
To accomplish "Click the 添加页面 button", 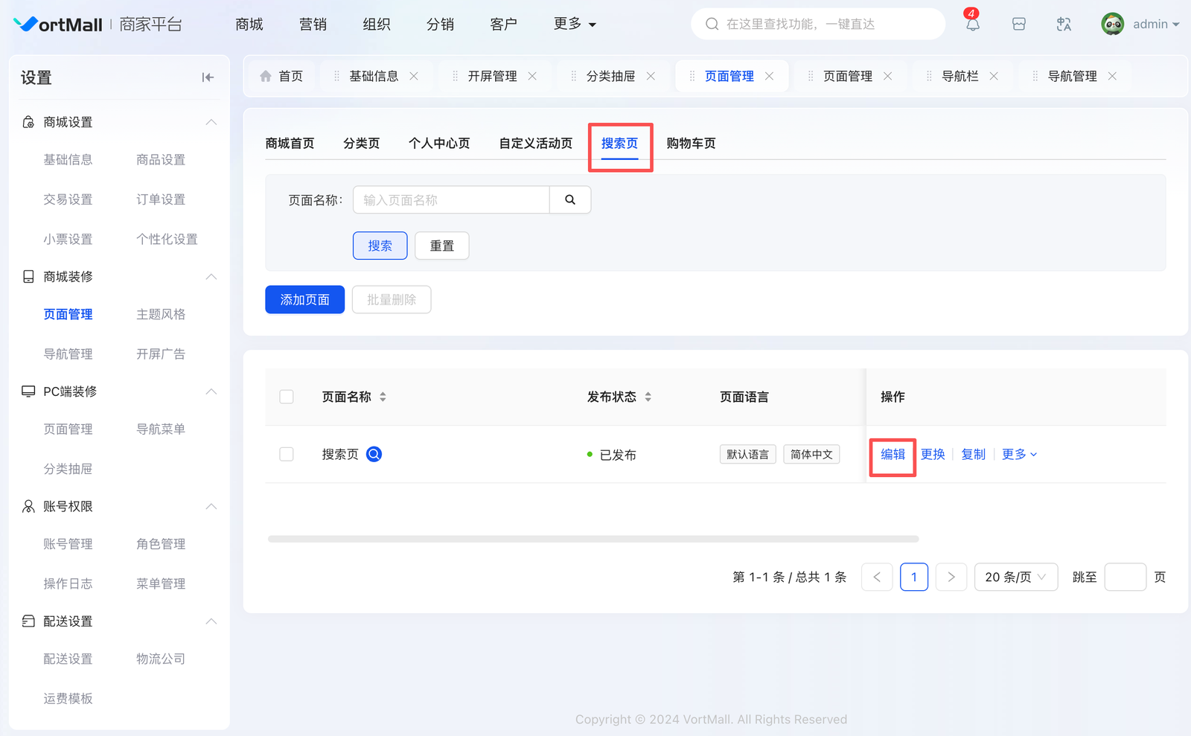I will tap(304, 299).
